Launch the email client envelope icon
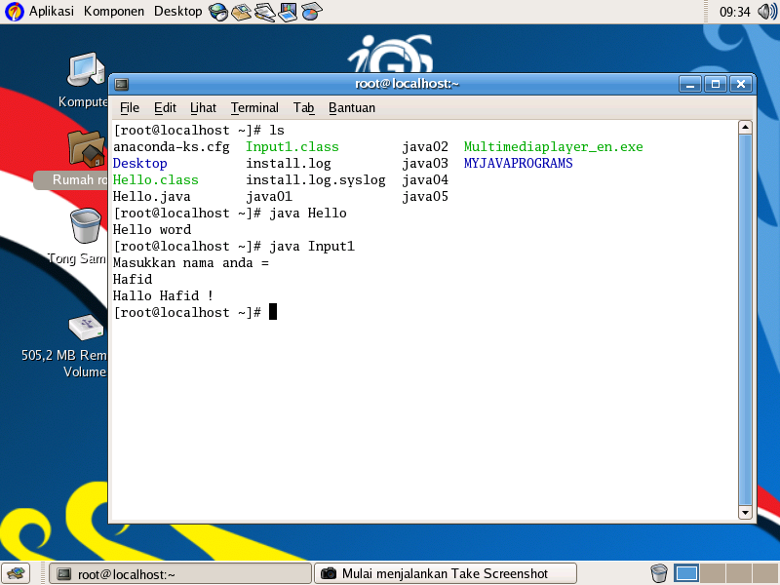This screenshot has height=585, width=780. pos(241,12)
